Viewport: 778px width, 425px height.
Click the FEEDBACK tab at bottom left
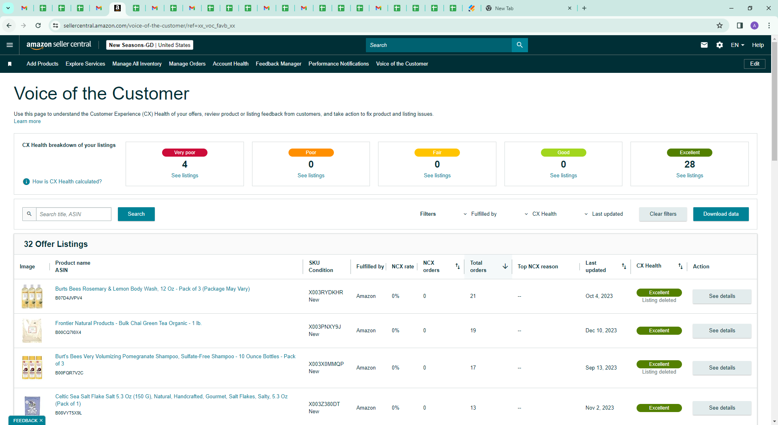[25, 421]
